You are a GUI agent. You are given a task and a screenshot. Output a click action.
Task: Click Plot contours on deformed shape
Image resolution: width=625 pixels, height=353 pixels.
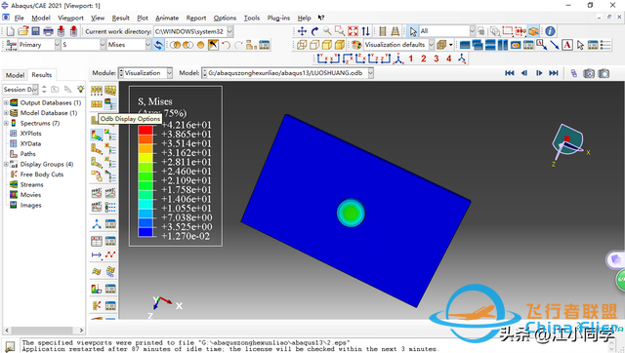[x=97, y=136]
